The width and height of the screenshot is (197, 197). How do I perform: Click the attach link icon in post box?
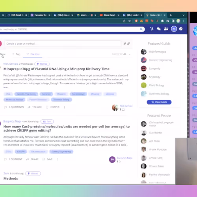coord(128,44)
